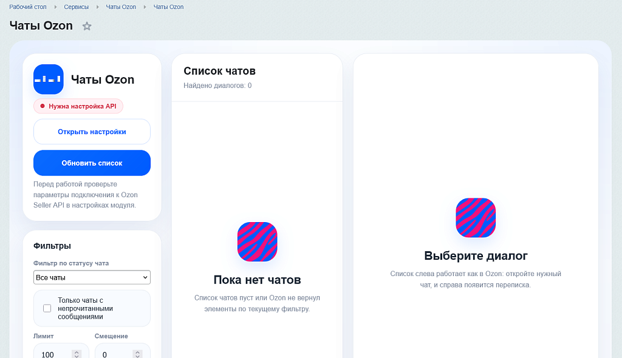Click the Найдено диалогов: 0 text
Viewport: 622px width, 358px height.
[x=217, y=85]
